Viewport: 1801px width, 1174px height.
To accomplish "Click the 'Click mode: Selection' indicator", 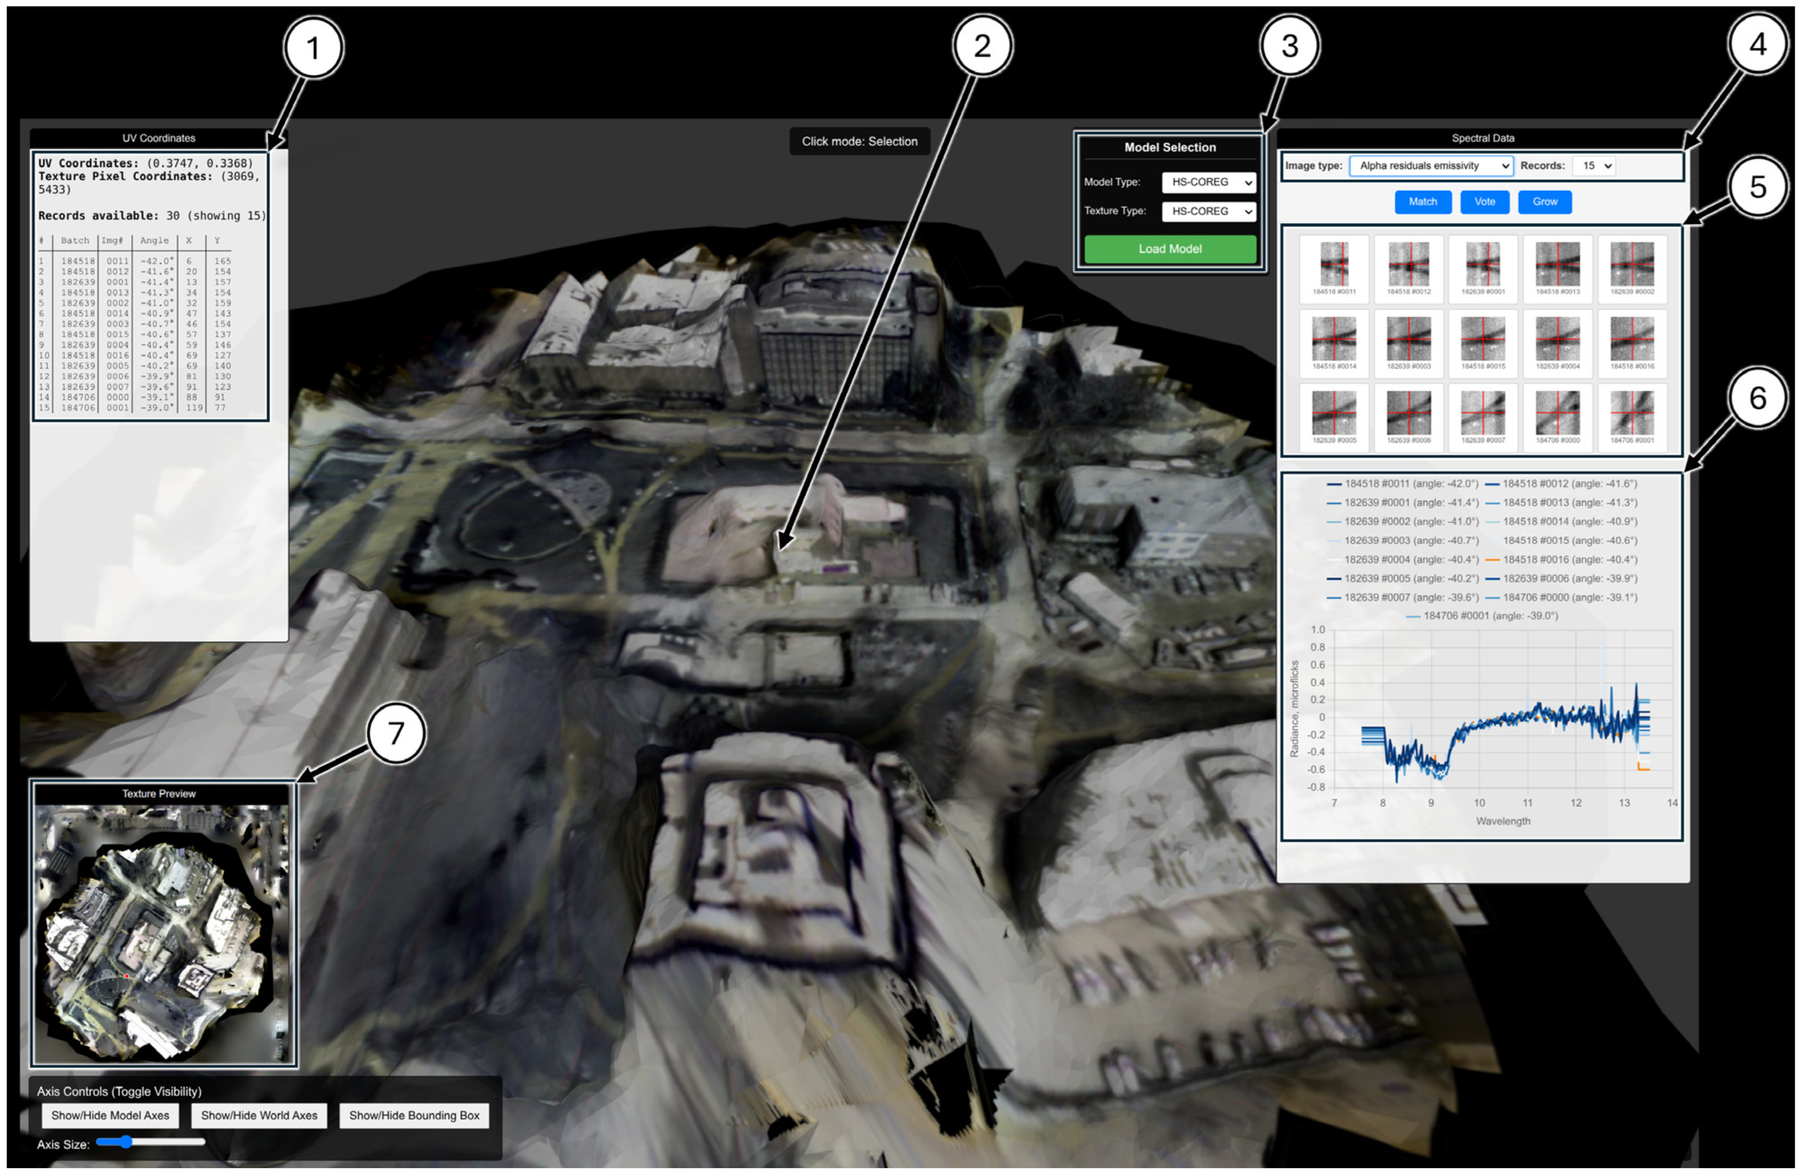I will (859, 141).
